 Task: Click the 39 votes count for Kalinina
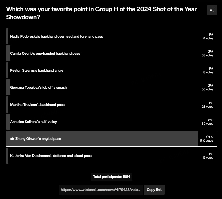[x=207, y=124]
